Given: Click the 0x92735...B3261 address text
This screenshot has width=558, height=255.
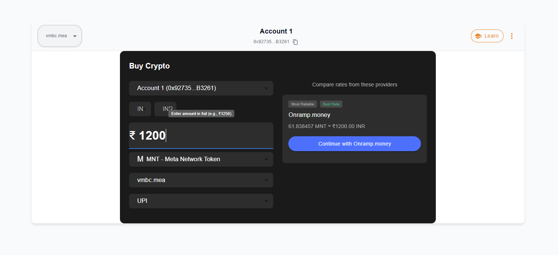Looking at the screenshot, I should tap(271, 42).
